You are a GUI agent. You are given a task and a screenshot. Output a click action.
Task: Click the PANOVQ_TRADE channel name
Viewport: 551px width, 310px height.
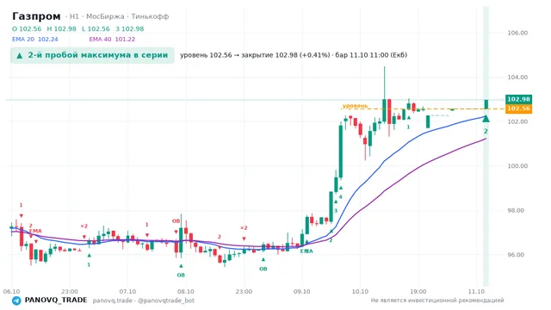tap(56, 301)
